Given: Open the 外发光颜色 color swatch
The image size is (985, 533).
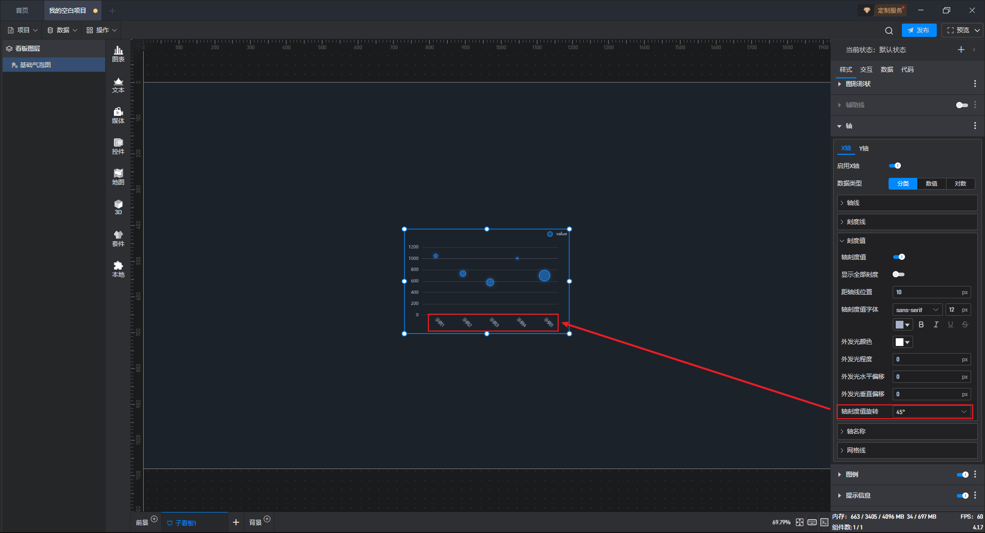Looking at the screenshot, I should 902,342.
